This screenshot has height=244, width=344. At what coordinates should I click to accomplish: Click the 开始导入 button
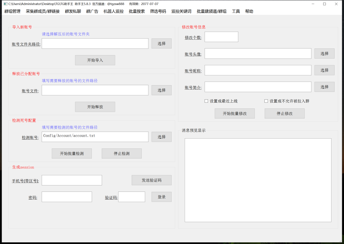(x=95, y=60)
